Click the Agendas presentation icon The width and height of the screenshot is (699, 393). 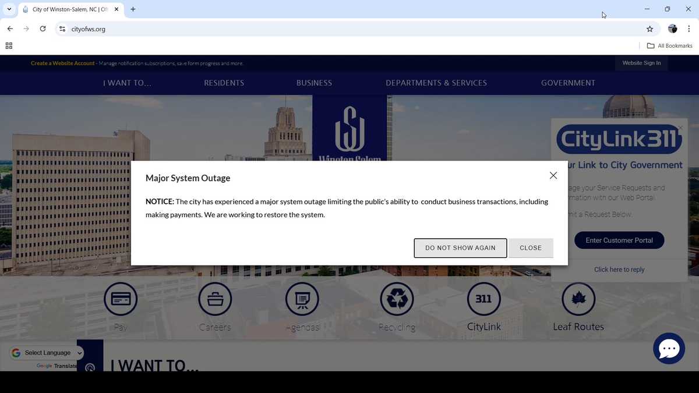[302, 299]
